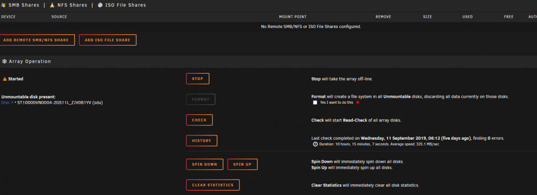Image resolution: width=537 pixels, height=195 pixels.
Task: Tick the 'Yes I want to do this' checkbox
Action: (315, 103)
